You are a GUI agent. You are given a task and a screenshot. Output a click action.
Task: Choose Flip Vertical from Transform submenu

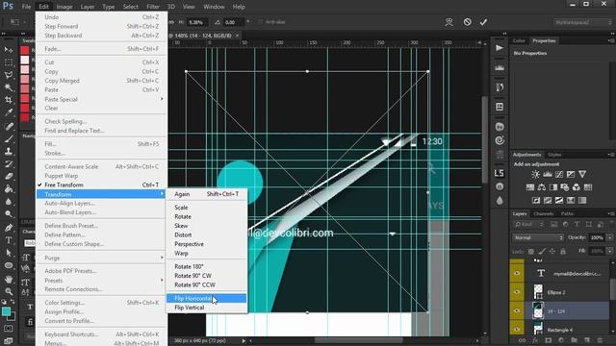[x=206, y=308]
